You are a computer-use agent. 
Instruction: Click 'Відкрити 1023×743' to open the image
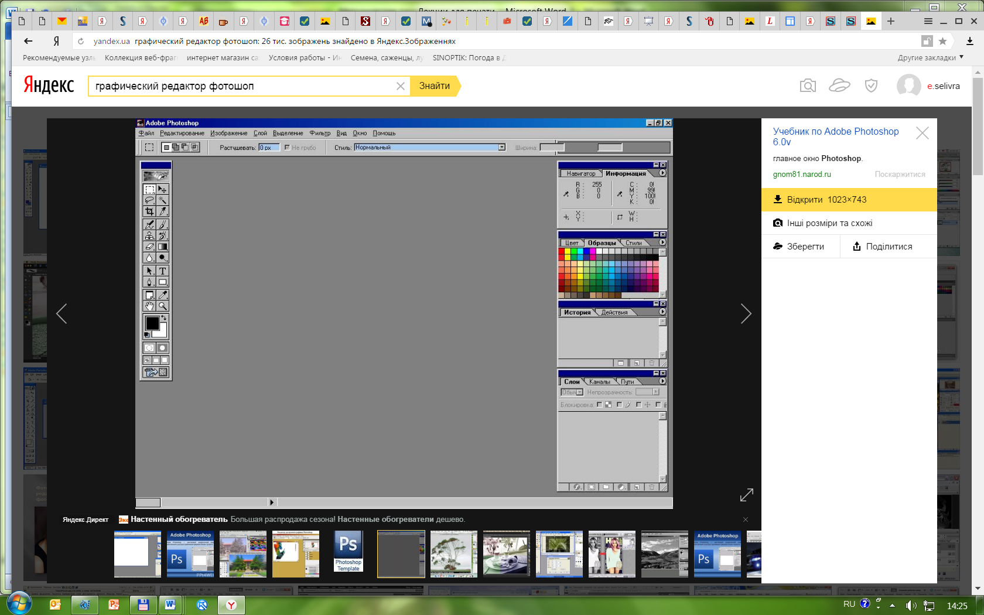pyautogui.click(x=849, y=200)
